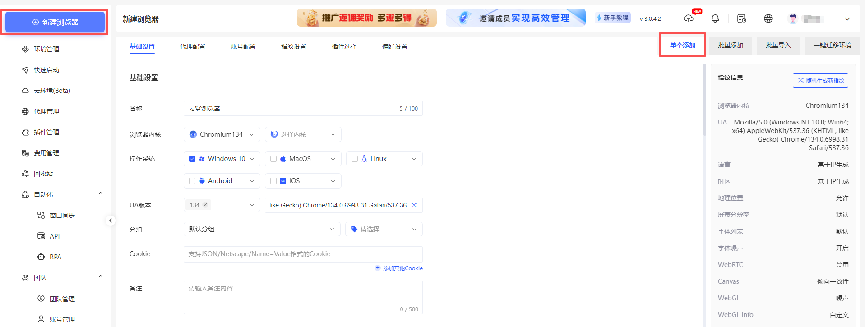The image size is (865, 327).
Task: Click the 添加其他Cookie link
Action: 399,268
